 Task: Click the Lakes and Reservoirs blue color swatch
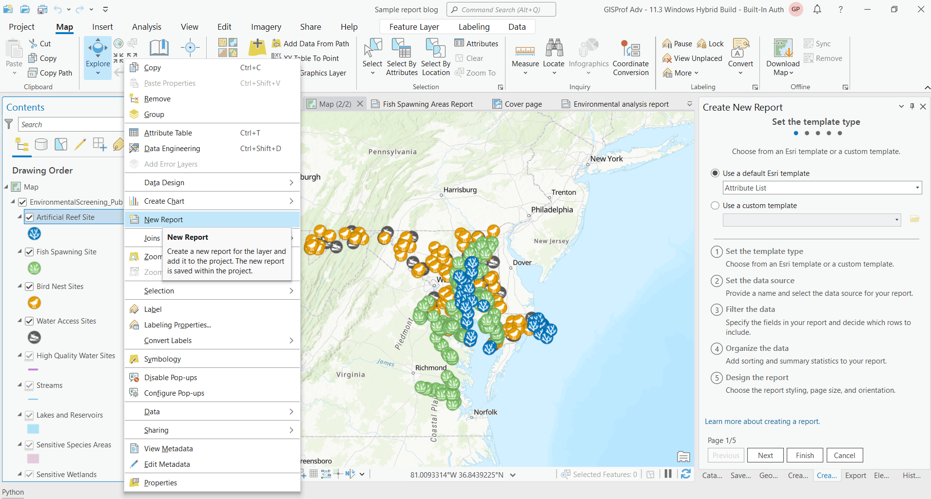pos(33,429)
